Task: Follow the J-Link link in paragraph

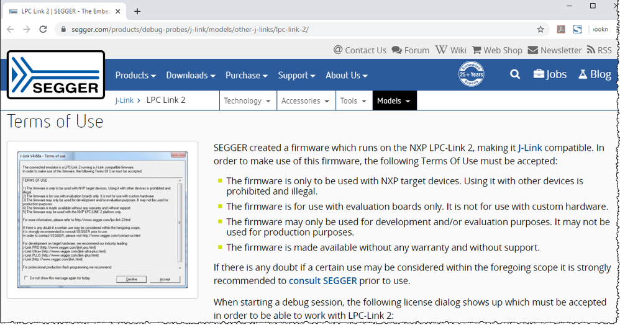Action: pos(531,148)
